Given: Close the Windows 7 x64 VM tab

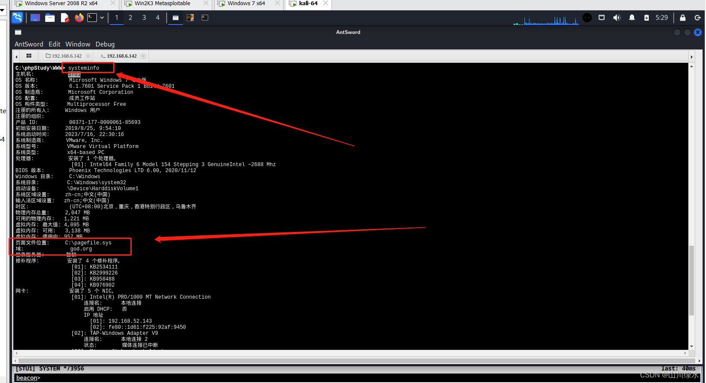Looking at the screenshot, I should (277, 3).
